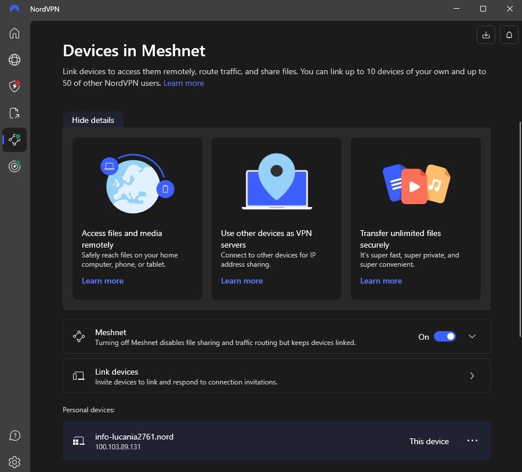Click the NordVPN logo in title bar
The image size is (522, 472).
coord(14,9)
